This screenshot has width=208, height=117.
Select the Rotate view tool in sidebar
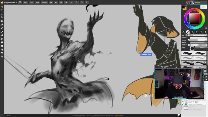(x=2, y=53)
